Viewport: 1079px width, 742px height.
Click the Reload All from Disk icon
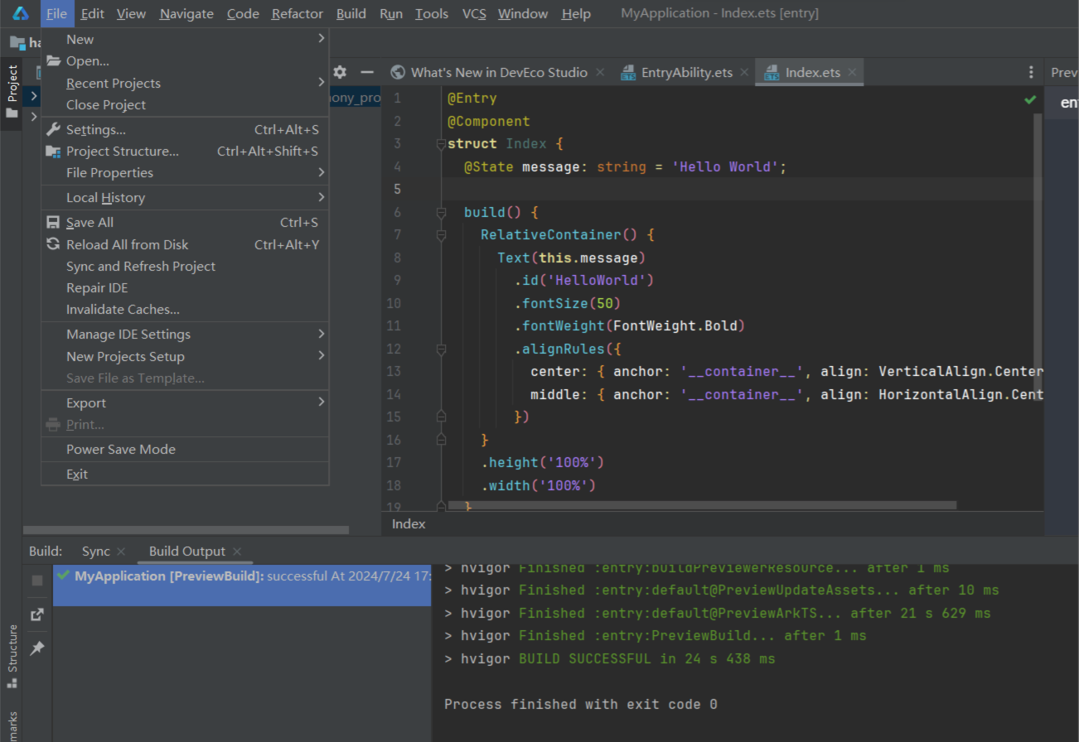click(54, 244)
